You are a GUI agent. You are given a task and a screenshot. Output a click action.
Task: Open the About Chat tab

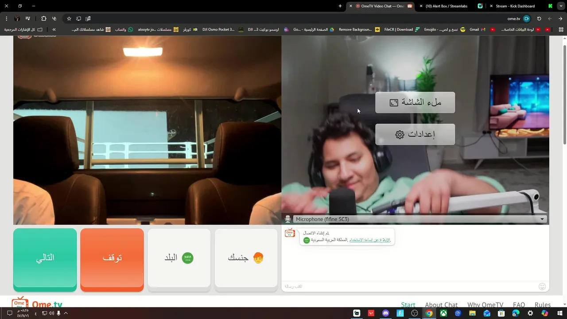(x=441, y=305)
